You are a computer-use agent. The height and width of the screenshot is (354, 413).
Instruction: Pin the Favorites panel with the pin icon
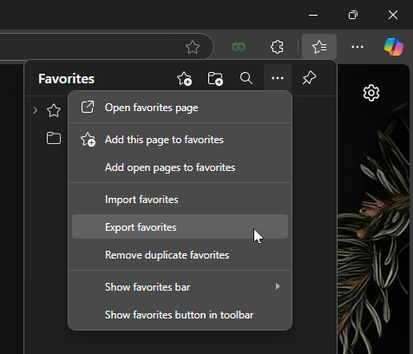tap(309, 78)
